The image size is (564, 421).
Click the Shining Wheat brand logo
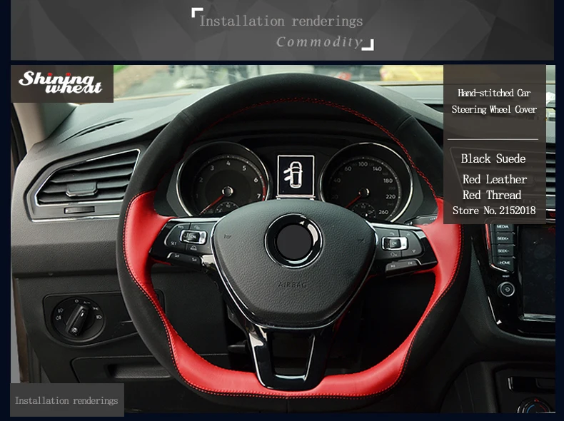pos(60,83)
